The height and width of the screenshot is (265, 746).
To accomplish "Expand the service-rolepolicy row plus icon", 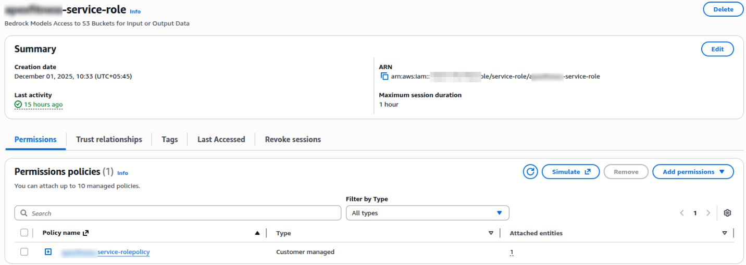I will (48, 252).
